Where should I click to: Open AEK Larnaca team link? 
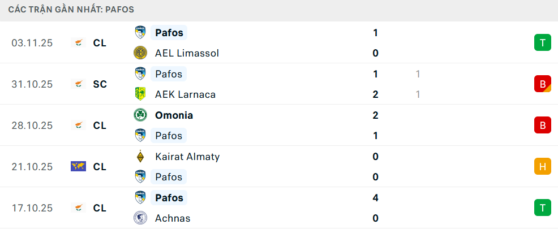click(x=185, y=94)
